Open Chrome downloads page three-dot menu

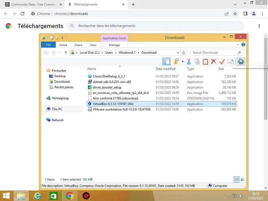(x=259, y=26)
